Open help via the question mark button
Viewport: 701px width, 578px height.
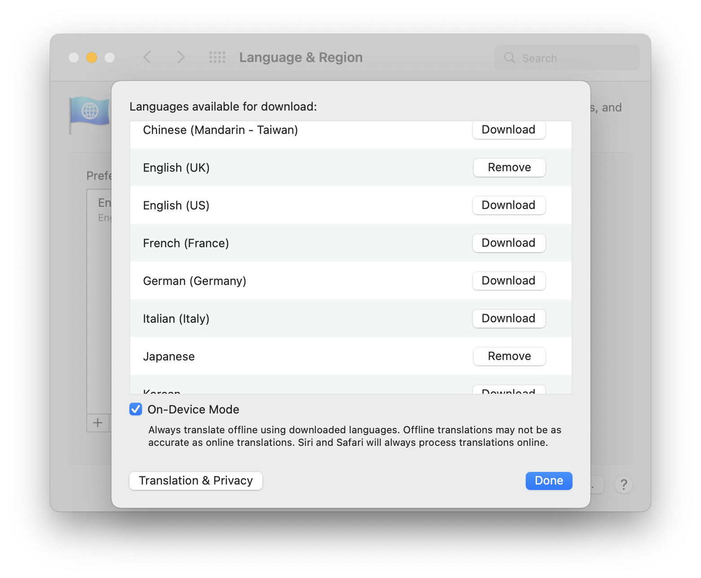click(624, 484)
